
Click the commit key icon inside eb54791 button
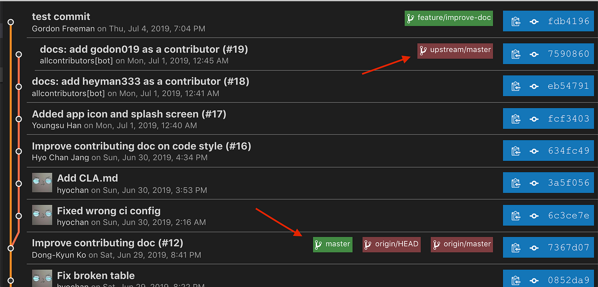point(534,86)
